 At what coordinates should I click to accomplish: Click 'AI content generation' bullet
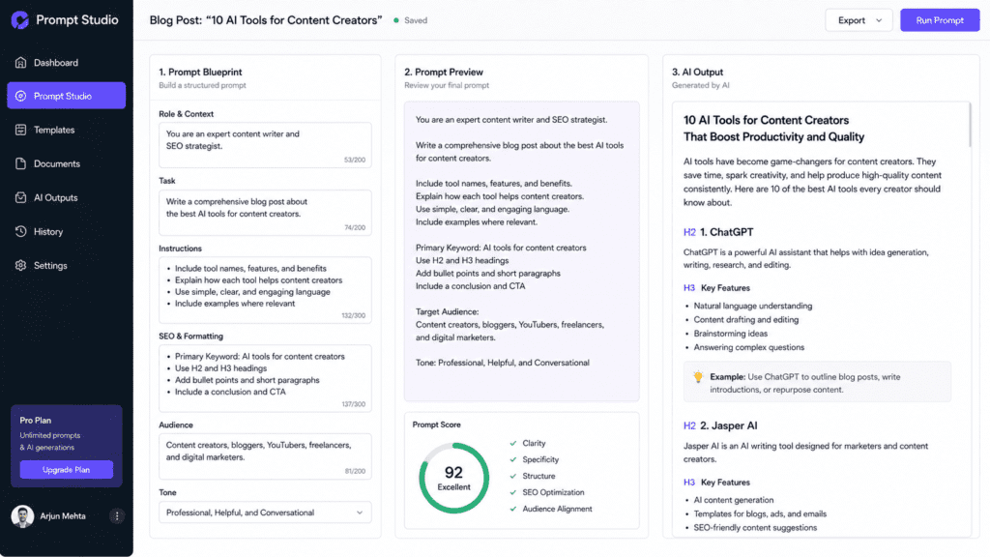(x=734, y=500)
